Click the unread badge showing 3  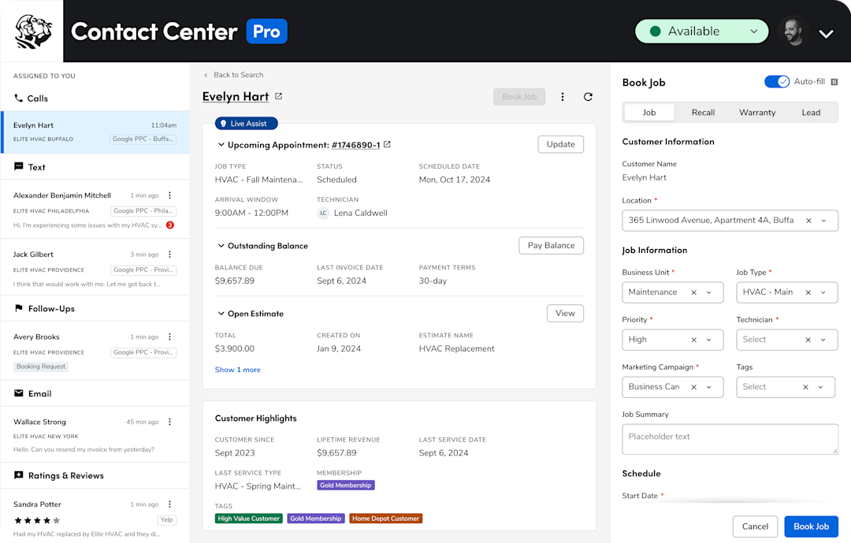point(170,225)
